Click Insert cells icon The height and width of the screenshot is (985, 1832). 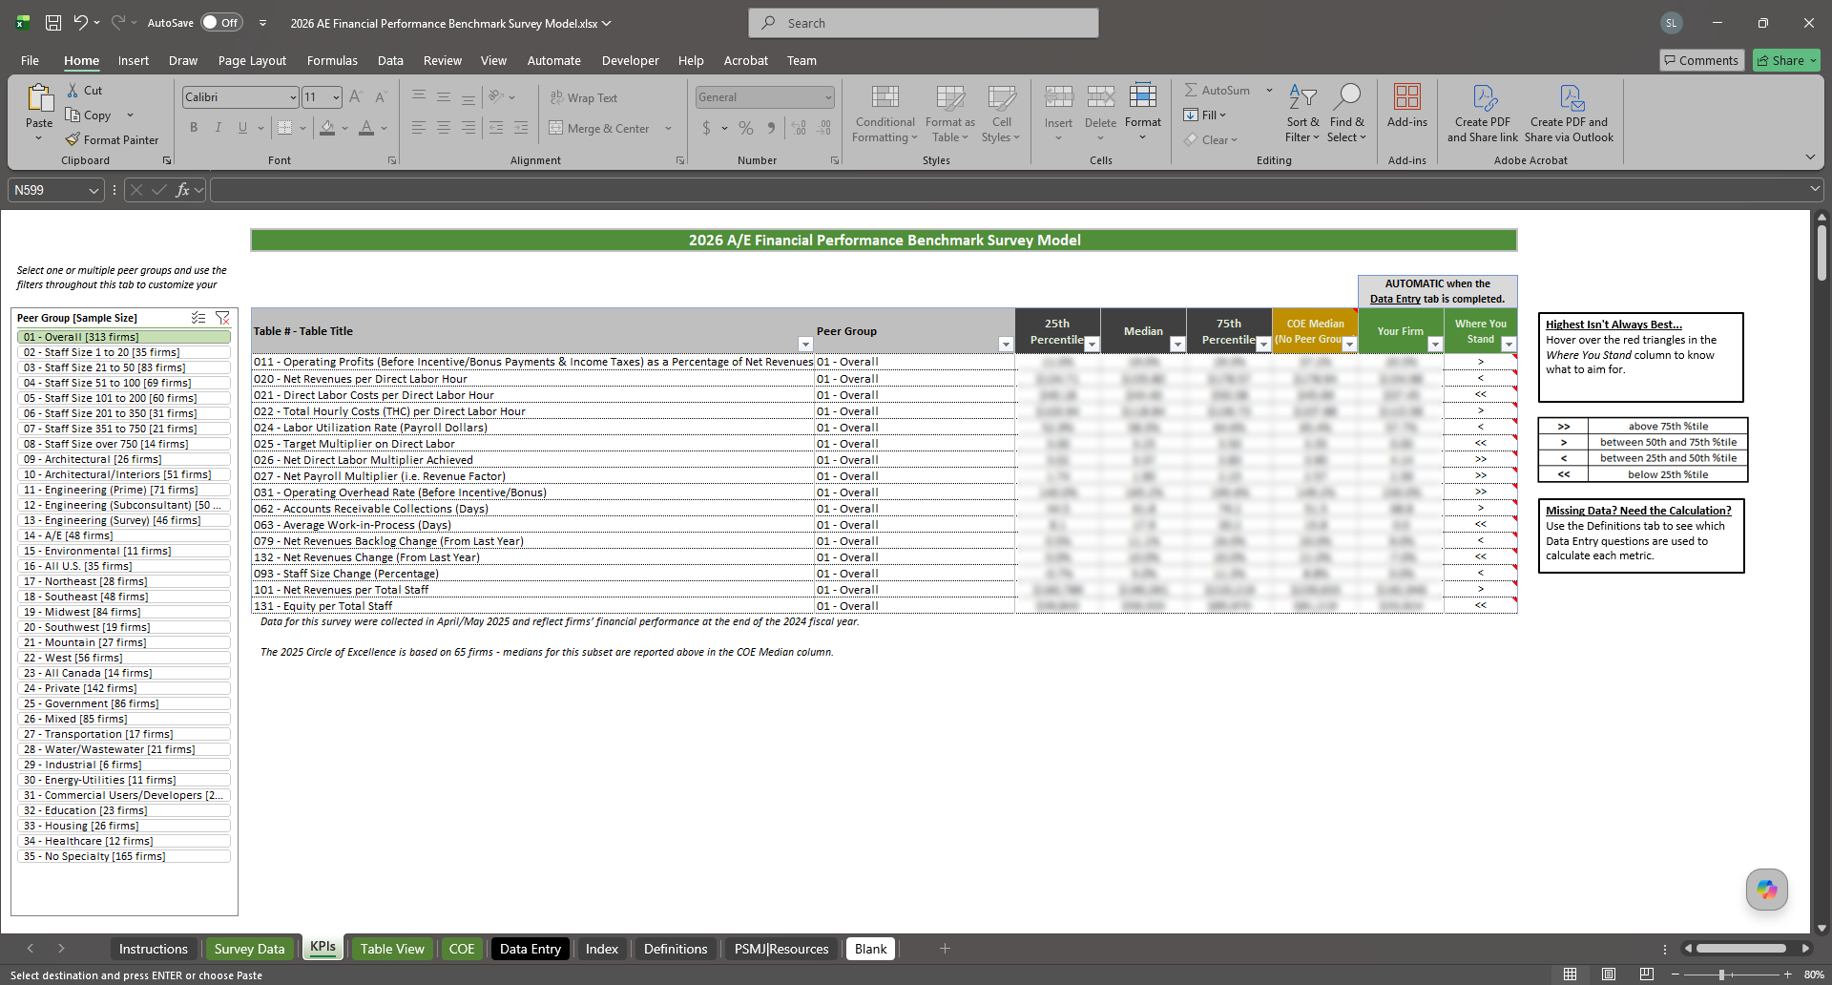pos(1058,97)
